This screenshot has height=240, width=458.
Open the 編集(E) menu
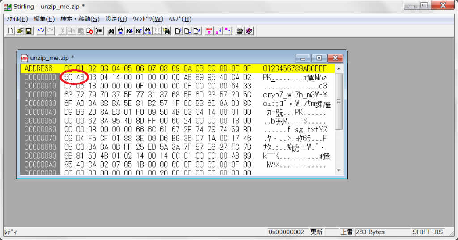click(x=44, y=19)
